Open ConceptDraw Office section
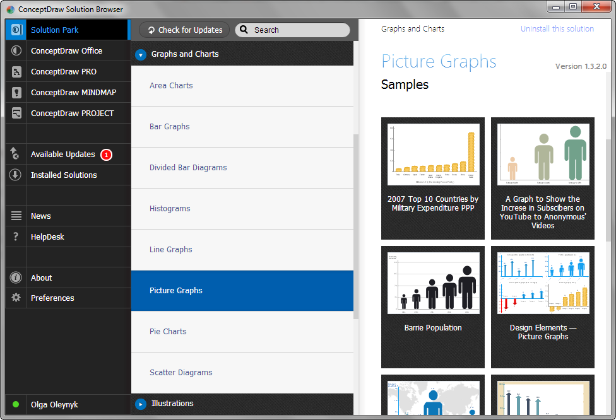This screenshot has width=616, height=420. [x=68, y=50]
